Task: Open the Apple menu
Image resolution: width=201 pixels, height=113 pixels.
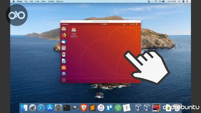Action: [14, 2]
